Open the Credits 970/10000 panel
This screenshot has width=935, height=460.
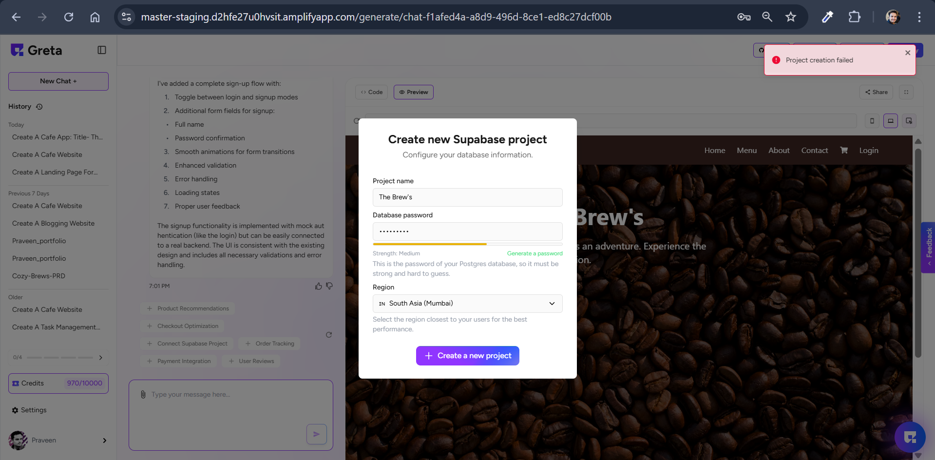(58, 383)
